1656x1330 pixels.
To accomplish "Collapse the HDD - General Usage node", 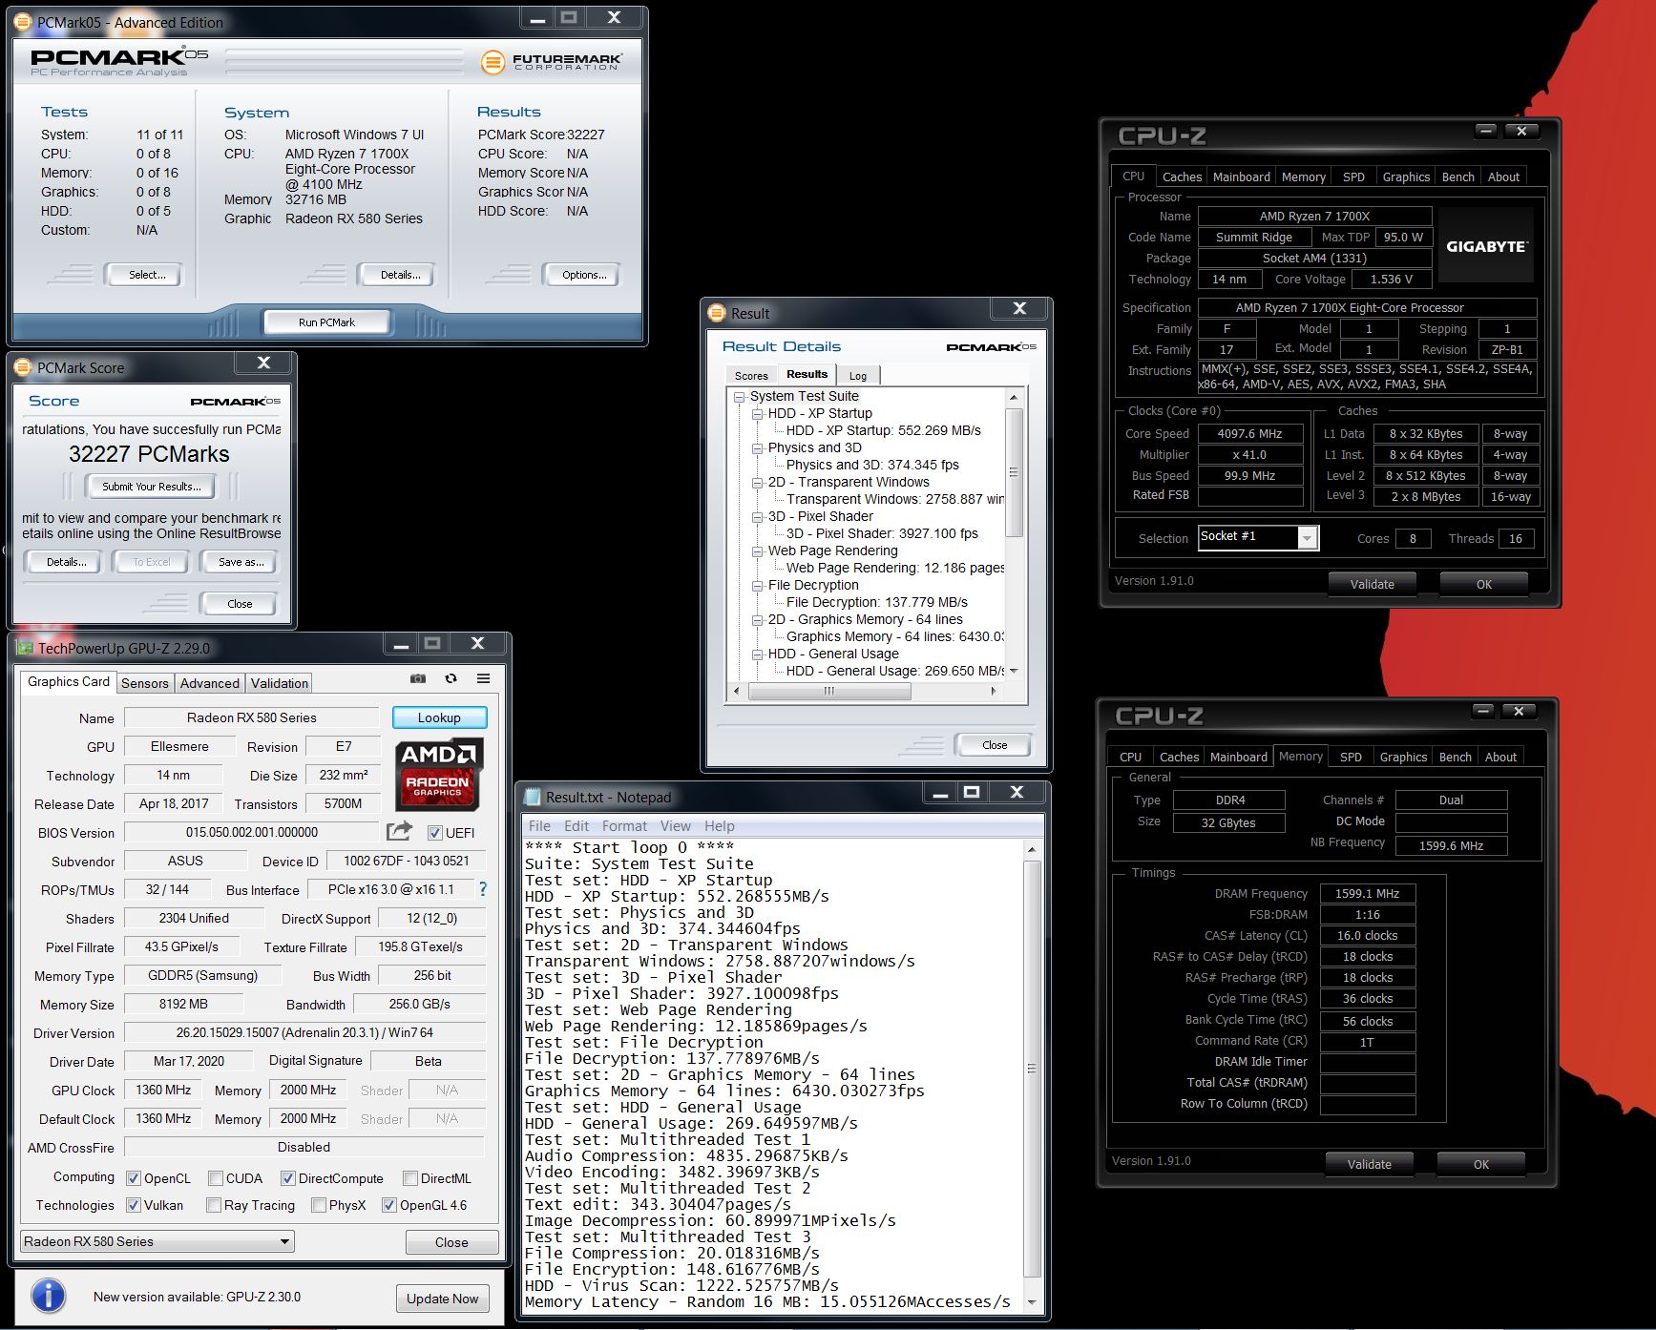I will [x=757, y=655].
